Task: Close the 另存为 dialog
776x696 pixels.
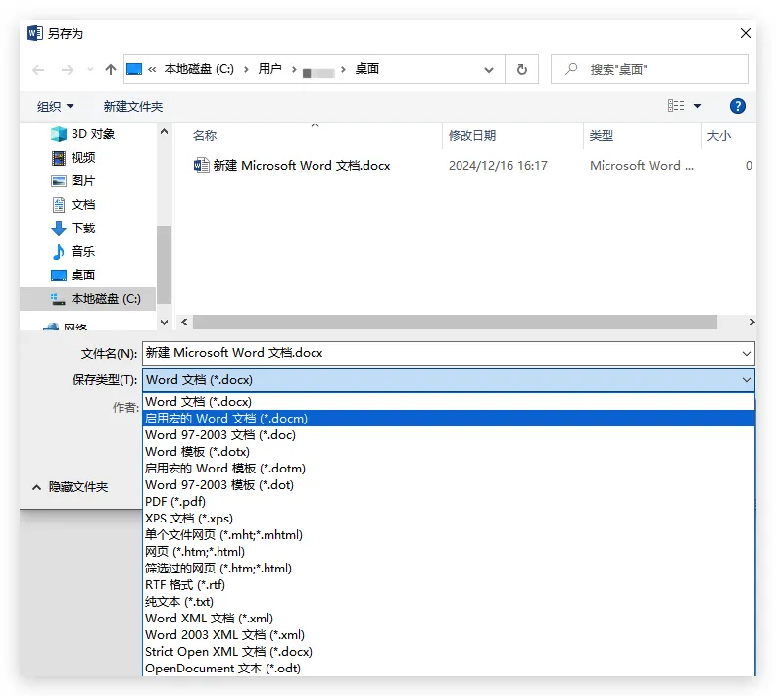Action: pos(745,33)
